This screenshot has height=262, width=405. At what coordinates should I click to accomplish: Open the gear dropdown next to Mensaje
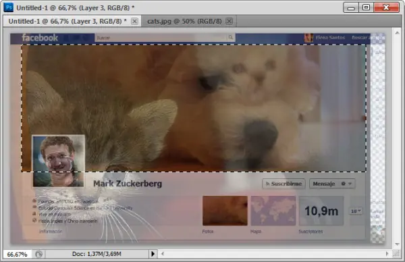(x=347, y=184)
